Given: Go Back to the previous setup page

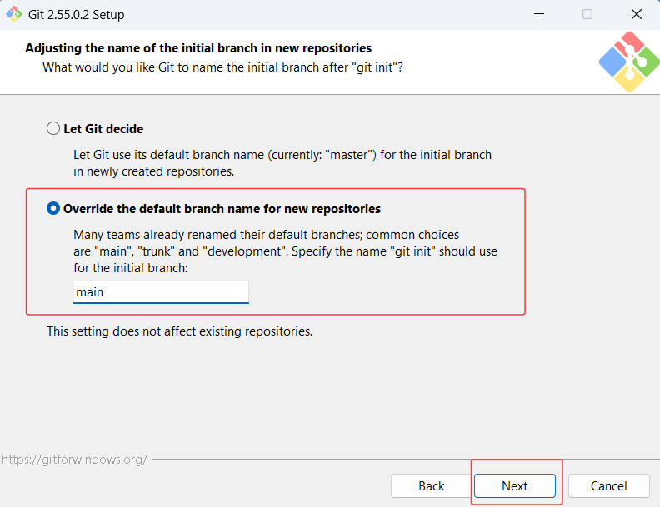Looking at the screenshot, I should click(x=432, y=486).
